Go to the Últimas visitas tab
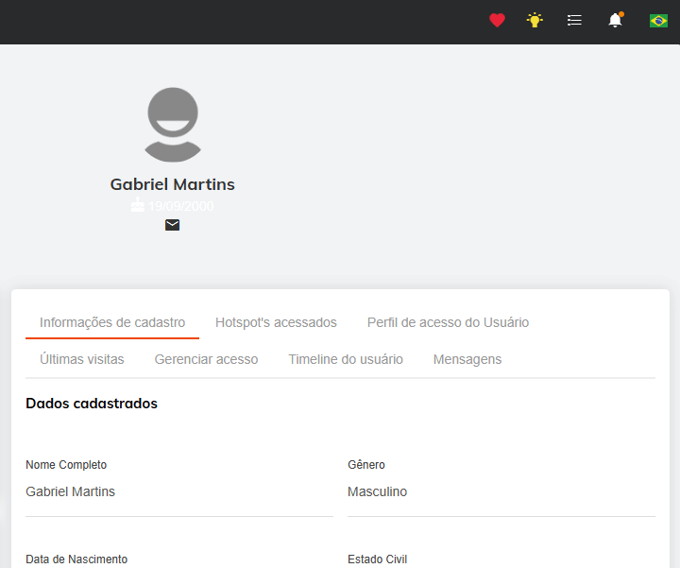 coord(81,359)
